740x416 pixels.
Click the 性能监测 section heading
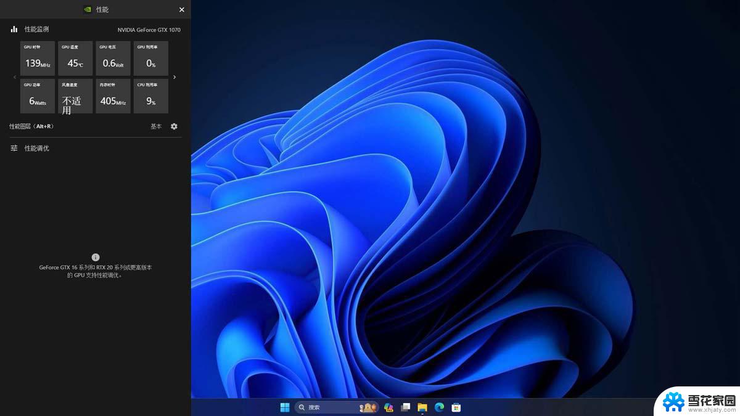coord(36,29)
